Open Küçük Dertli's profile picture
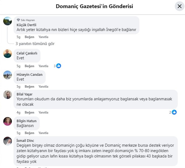 (8, 21)
